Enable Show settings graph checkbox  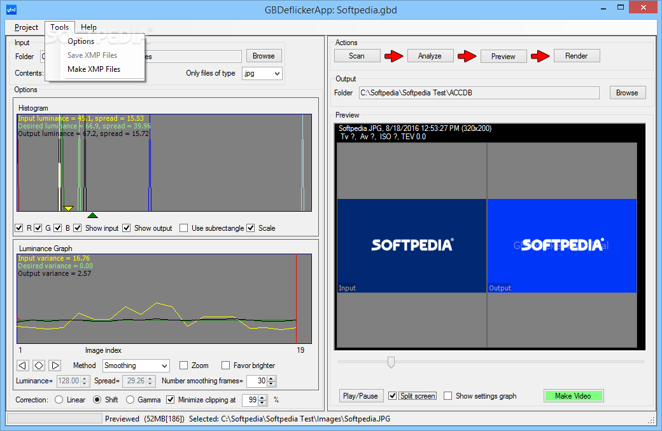coord(448,395)
